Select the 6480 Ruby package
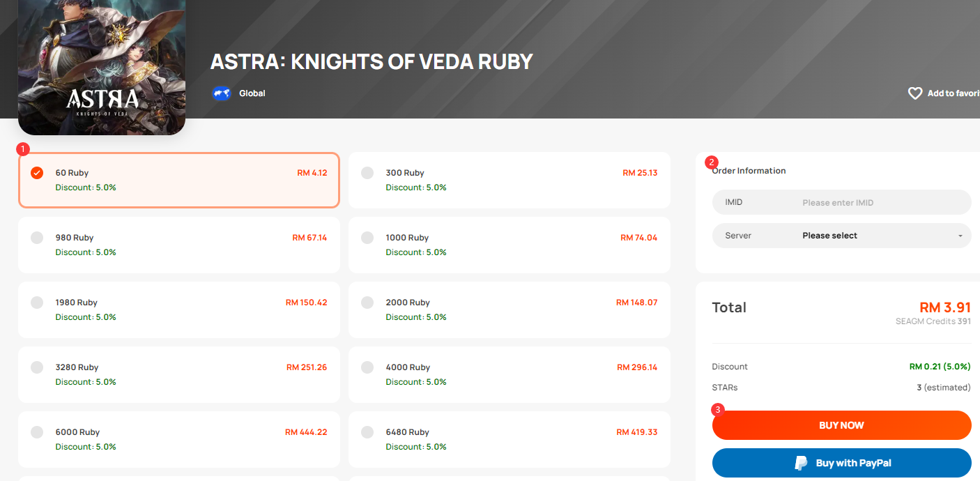This screenshot has width=980, height=481. pyautogui.click(x=510, y=439)
